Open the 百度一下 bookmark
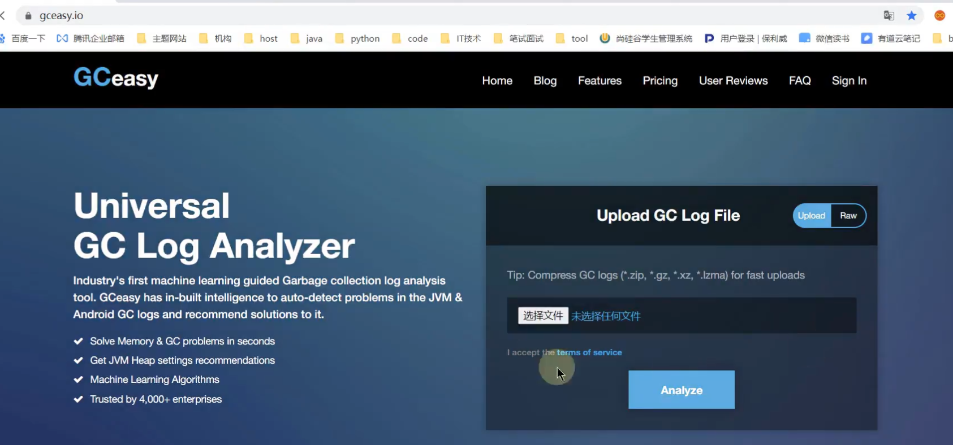Screen dimensions: 953x445 [23, 38]
